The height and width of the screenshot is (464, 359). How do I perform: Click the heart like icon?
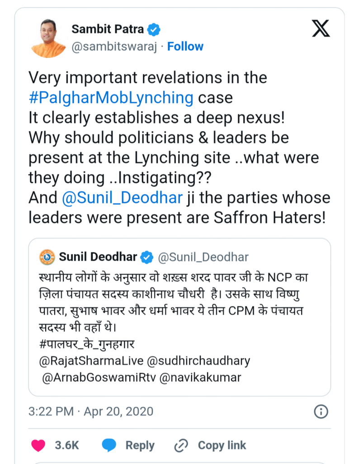[x=38, y=445]
